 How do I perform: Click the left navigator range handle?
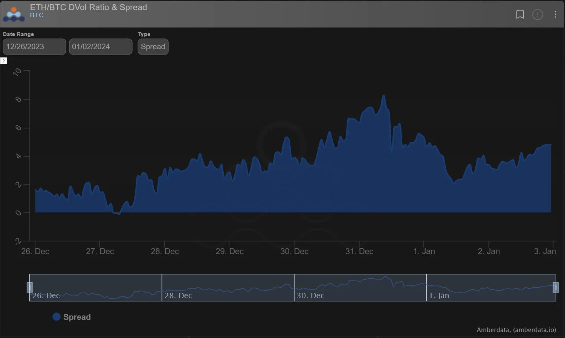[x=30, y=287]
